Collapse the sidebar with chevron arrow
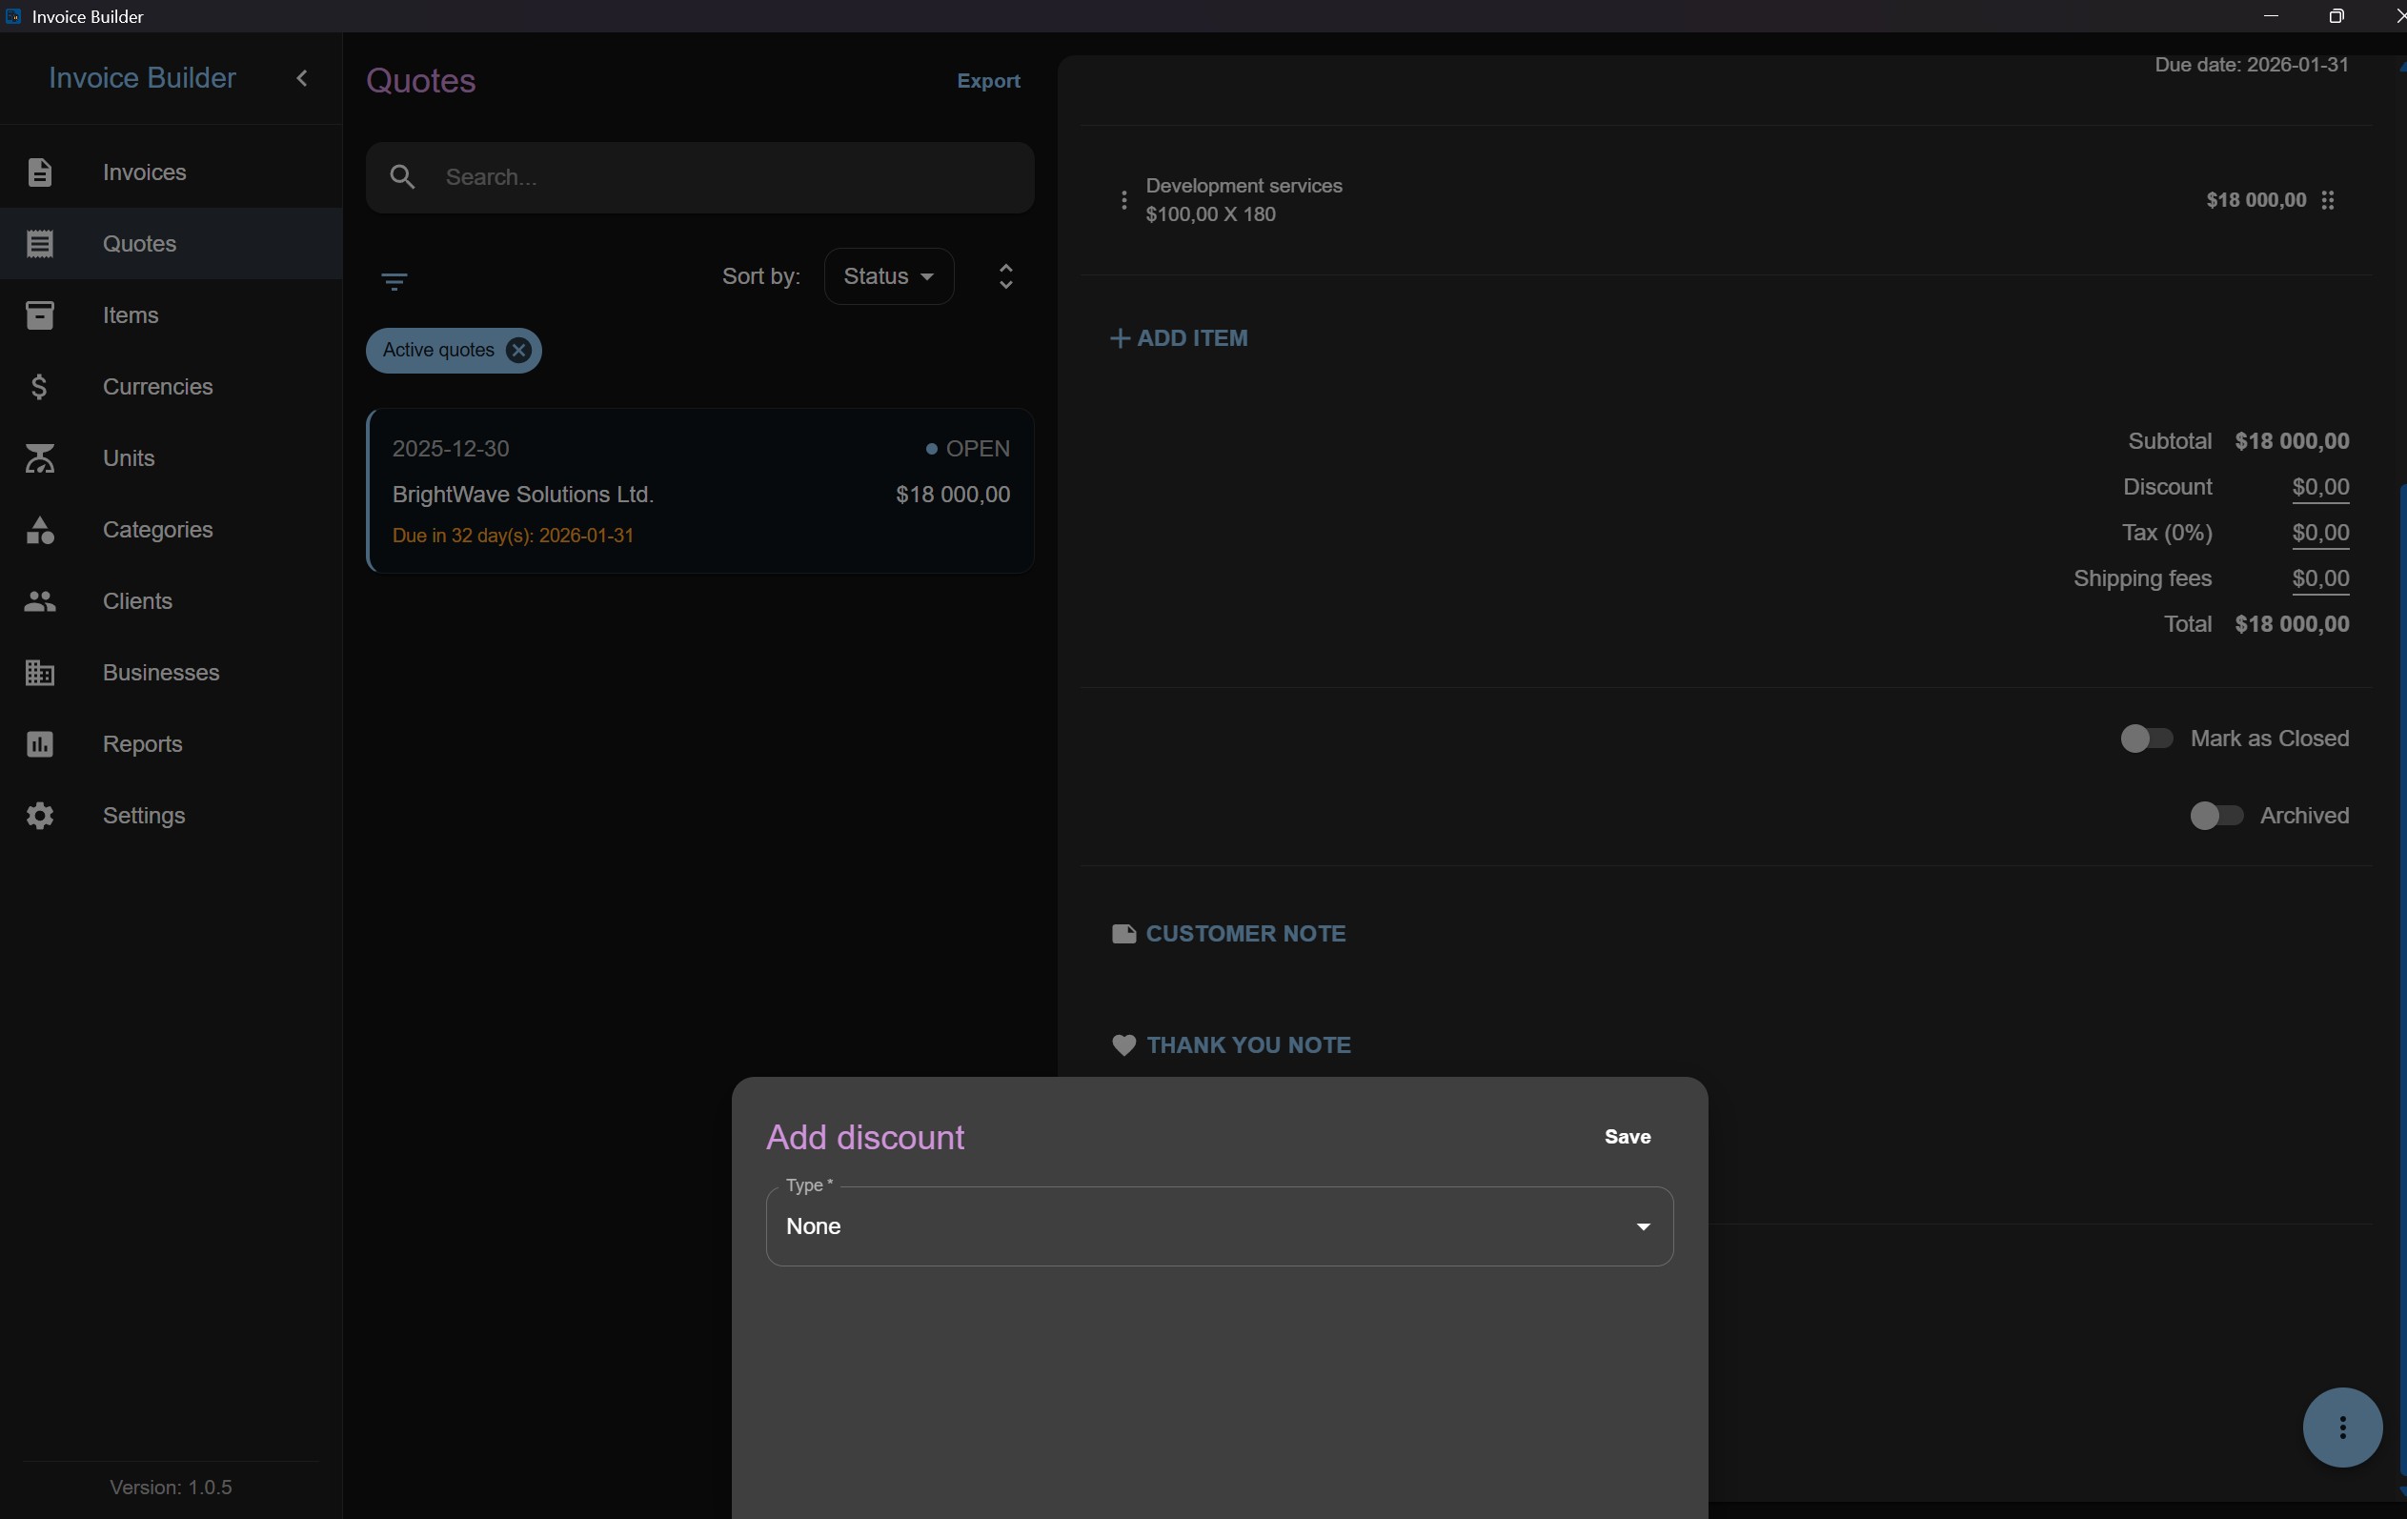The image size is (2407, 1519). (x=302, y=78)
